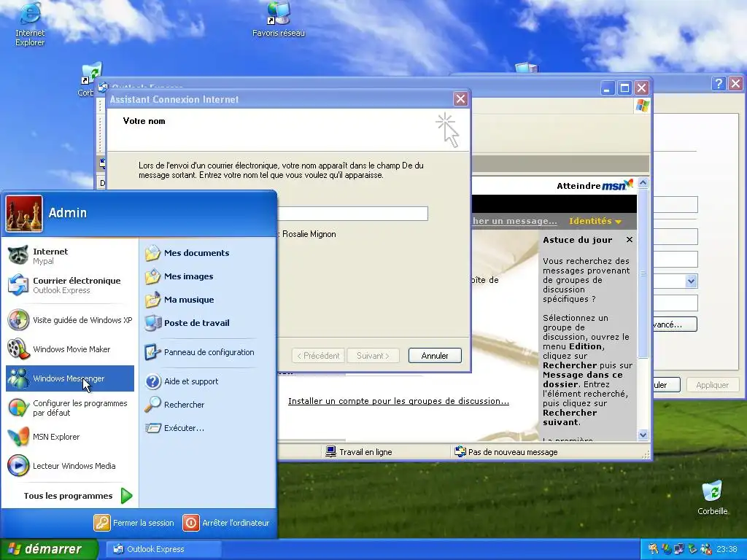The height and width of the screenshot is (560, 747).
Task: Open the Identités dropdown in Outlook Express
Action: (x=595, y=221)
